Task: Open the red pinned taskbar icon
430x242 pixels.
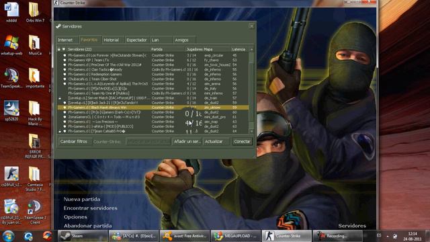Action: tap(47, 236)
